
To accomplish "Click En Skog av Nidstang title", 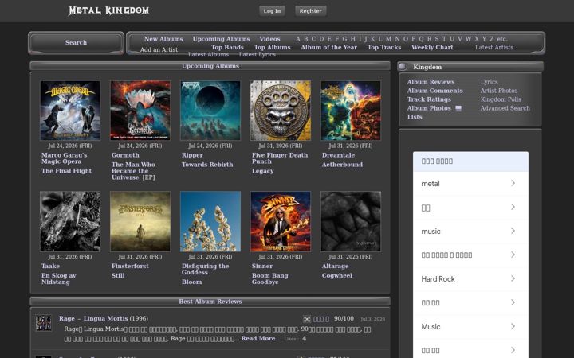I will click(58, 278).
